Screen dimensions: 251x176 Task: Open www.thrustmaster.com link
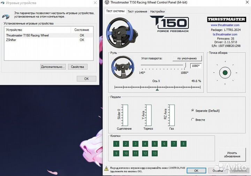pyautogui.click(x=225, y=25)
